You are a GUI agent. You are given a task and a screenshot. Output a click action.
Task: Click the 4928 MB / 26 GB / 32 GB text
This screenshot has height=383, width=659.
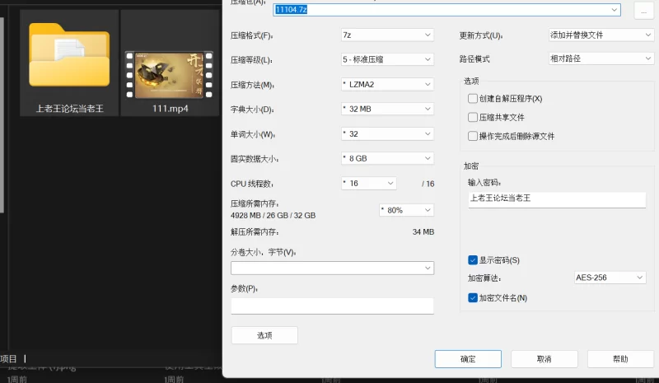pyautogui.click(x=273, y=215)
